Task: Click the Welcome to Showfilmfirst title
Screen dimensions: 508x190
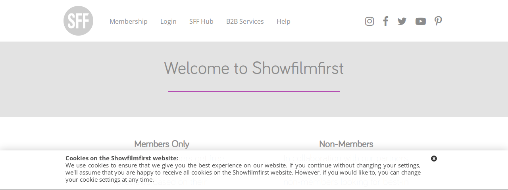Action: tap(254, 68)
